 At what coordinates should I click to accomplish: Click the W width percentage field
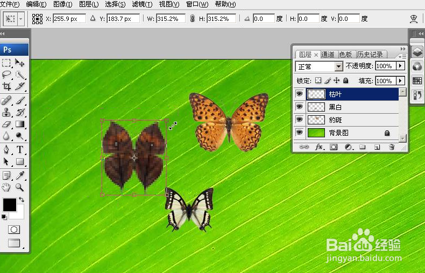pos(171,19)
